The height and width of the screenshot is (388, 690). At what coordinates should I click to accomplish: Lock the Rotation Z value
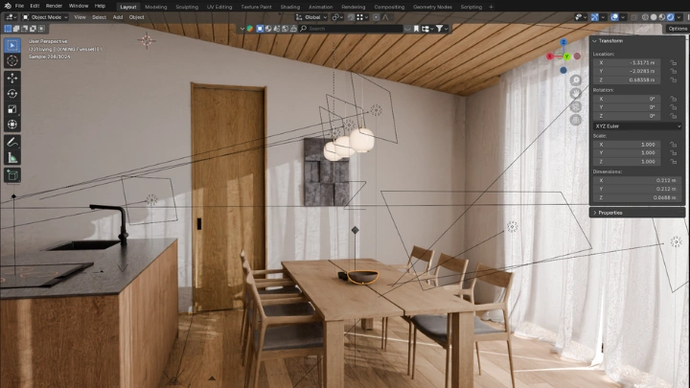point(674,116)
